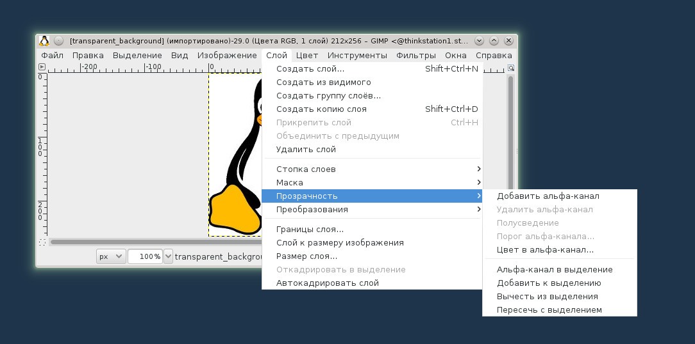695x344 pixels.
Task: Click the Tux penguin image on canvas
Action: (235, 155)
